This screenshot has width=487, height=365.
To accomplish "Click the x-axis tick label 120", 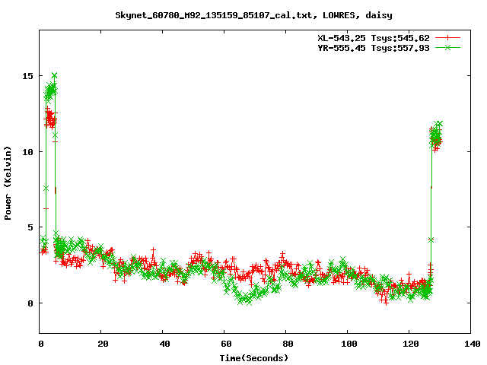I will 411,344.
